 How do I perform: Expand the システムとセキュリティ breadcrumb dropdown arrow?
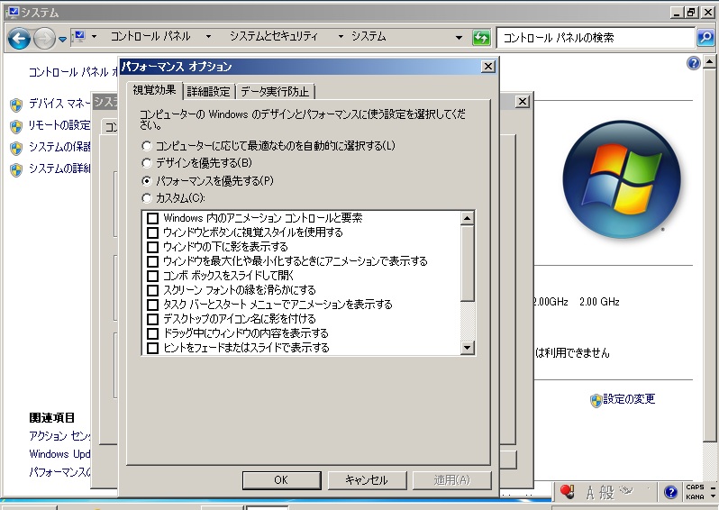(341, 37)
